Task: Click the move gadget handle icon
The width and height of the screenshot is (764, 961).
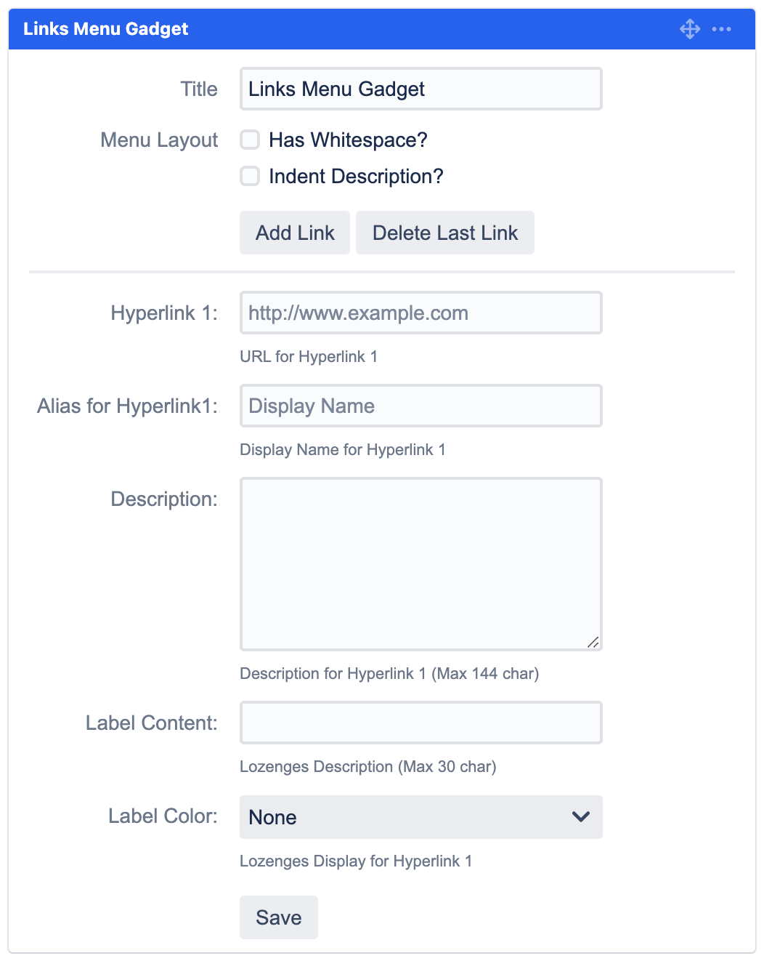Action: click(689, 29)
